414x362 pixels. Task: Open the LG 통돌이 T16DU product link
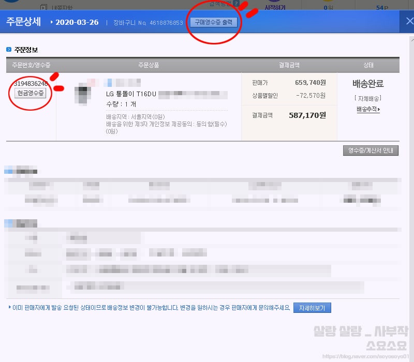coord(132,95)
